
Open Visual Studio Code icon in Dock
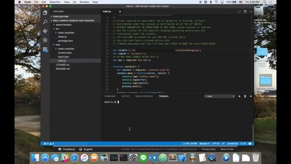153,158
